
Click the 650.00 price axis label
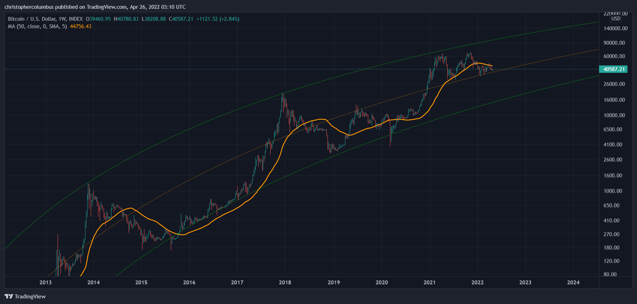coord(611,205)
